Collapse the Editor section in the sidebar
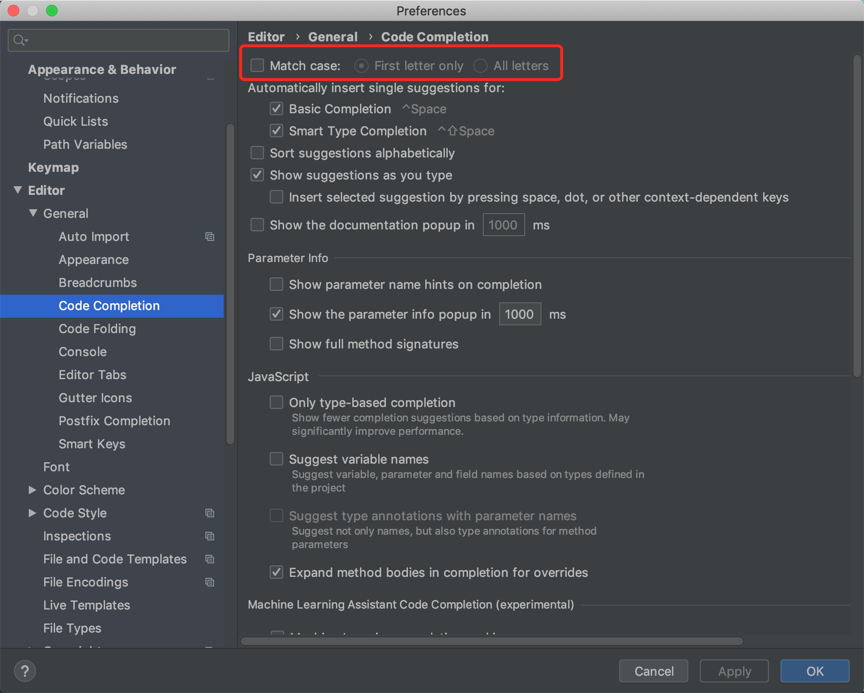 pos(18,190)
